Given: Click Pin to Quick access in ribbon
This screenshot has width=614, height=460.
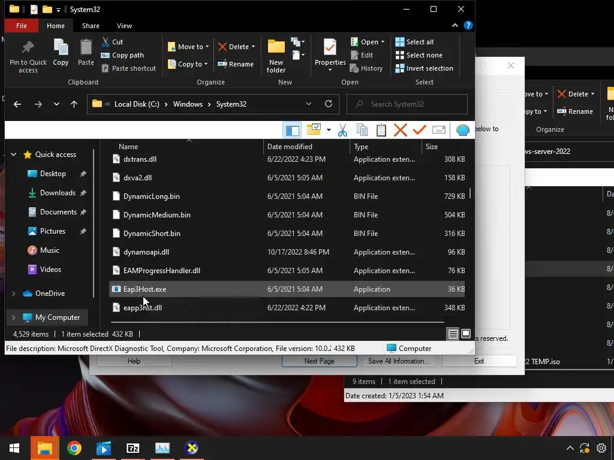Looking at the screenshot, I should 28,57.
